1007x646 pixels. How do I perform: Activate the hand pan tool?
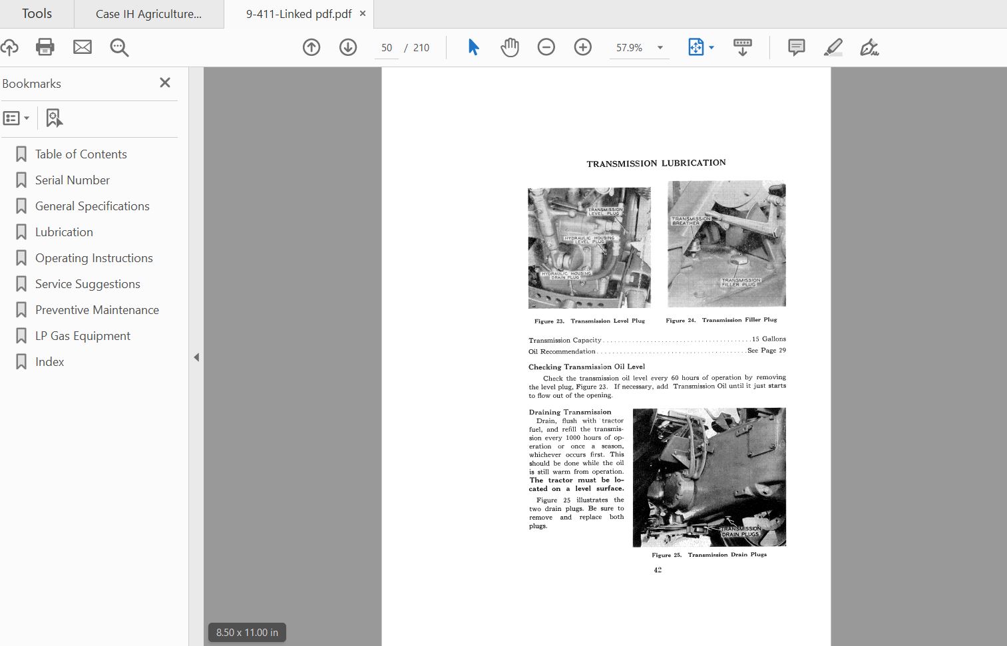pyautogui.click(x=510, y=47)
